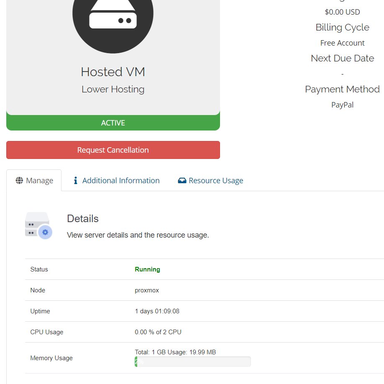384x384 pixels.
Task: Click the PayPal payment method value
Action: [x=342, y=105]
